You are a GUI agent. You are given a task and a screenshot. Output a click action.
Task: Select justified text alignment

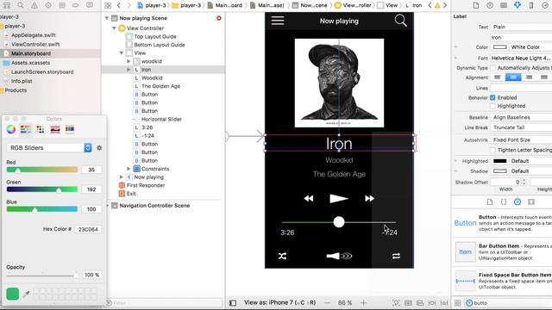coord(544,77)
